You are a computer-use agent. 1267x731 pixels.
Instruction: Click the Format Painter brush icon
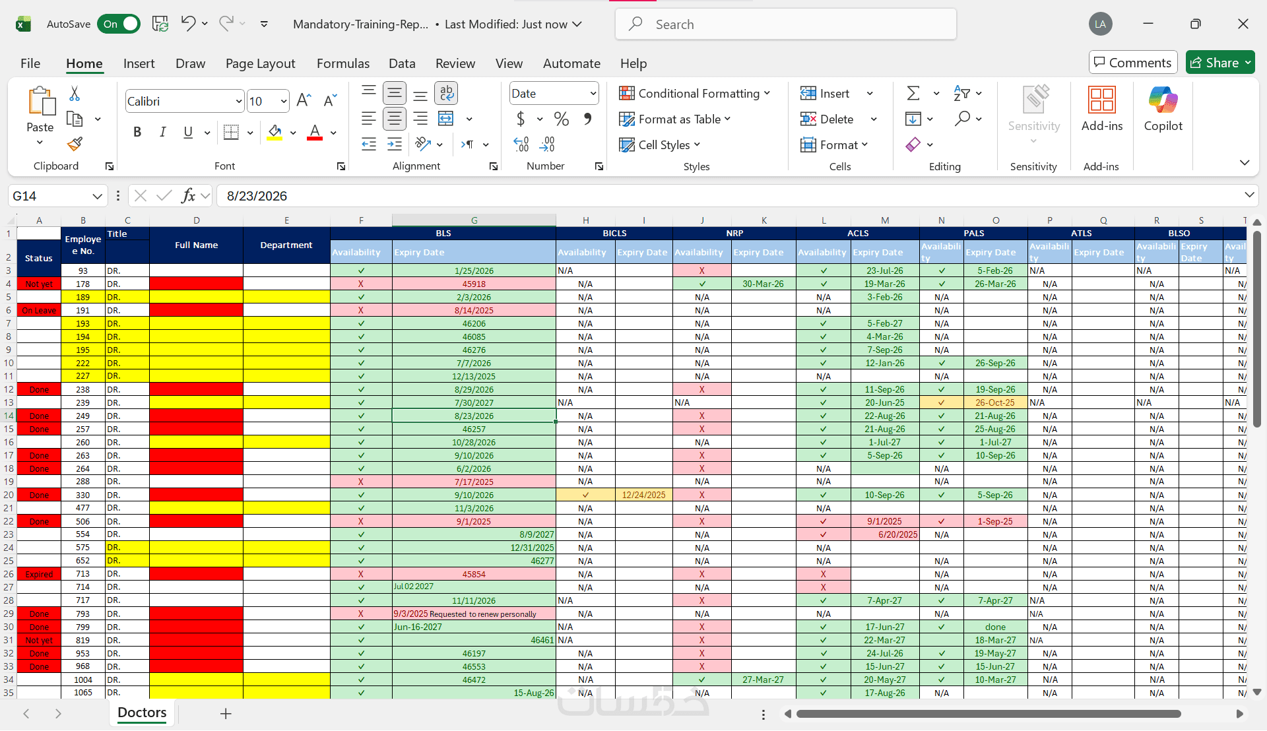(x=75, y=144)
